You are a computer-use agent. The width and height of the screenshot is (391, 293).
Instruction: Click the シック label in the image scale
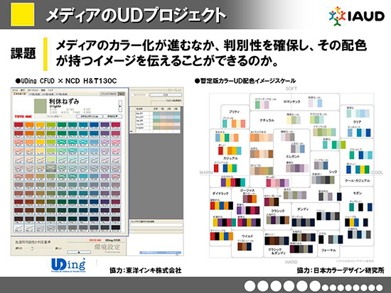[333, 172]
